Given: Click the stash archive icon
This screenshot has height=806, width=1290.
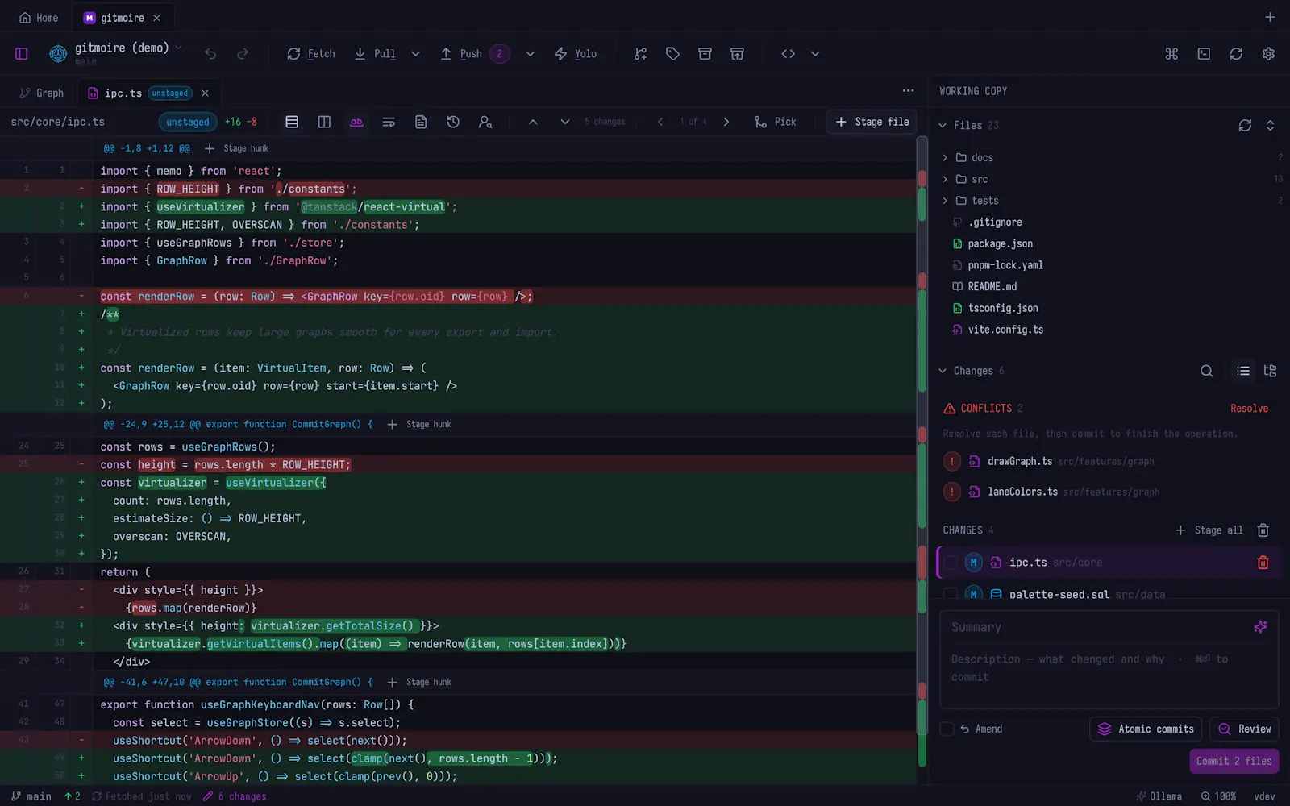Looking at the screenshot, I should click(705, 54).
